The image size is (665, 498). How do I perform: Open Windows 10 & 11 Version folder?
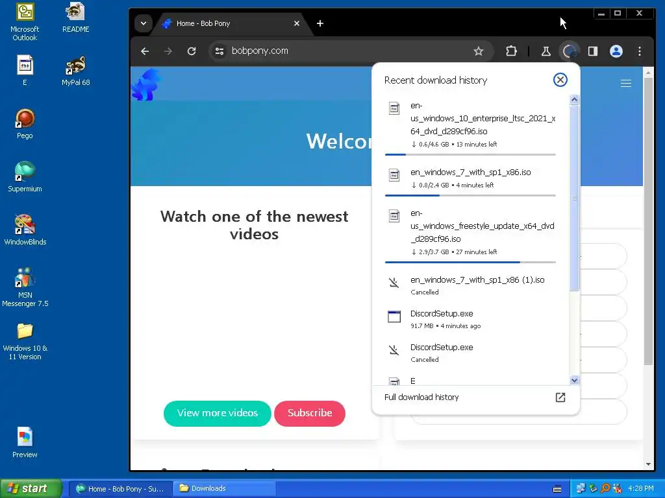click(x=25, y=341)
